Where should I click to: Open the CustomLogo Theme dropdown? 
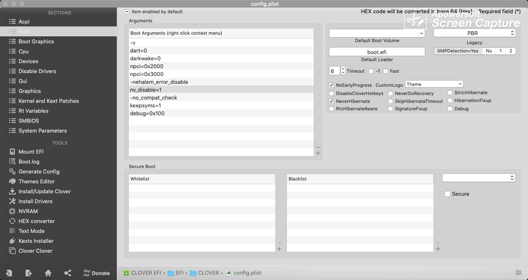point(434,84)
